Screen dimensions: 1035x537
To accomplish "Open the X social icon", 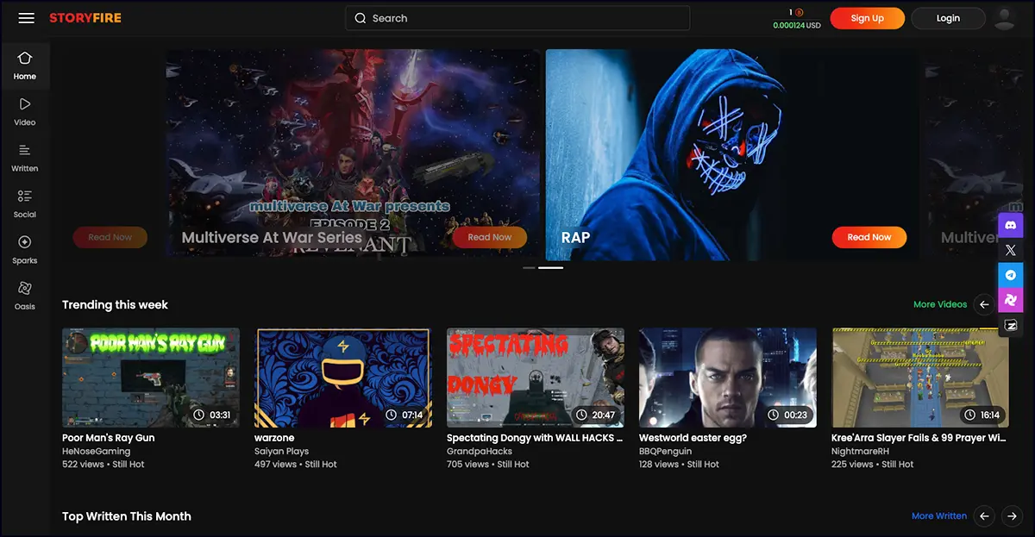I will pyautogui.click(x=1010, y=250).
